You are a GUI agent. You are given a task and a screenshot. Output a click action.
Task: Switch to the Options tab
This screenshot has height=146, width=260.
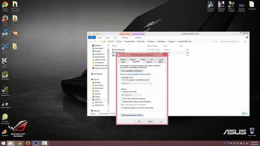143,60
